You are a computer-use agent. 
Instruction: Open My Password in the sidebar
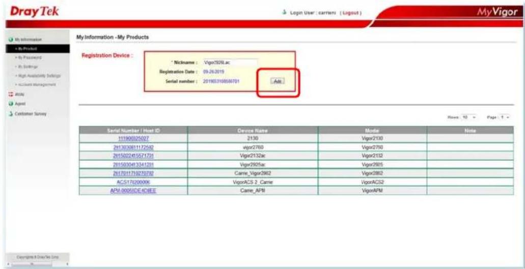pos(29,58)
